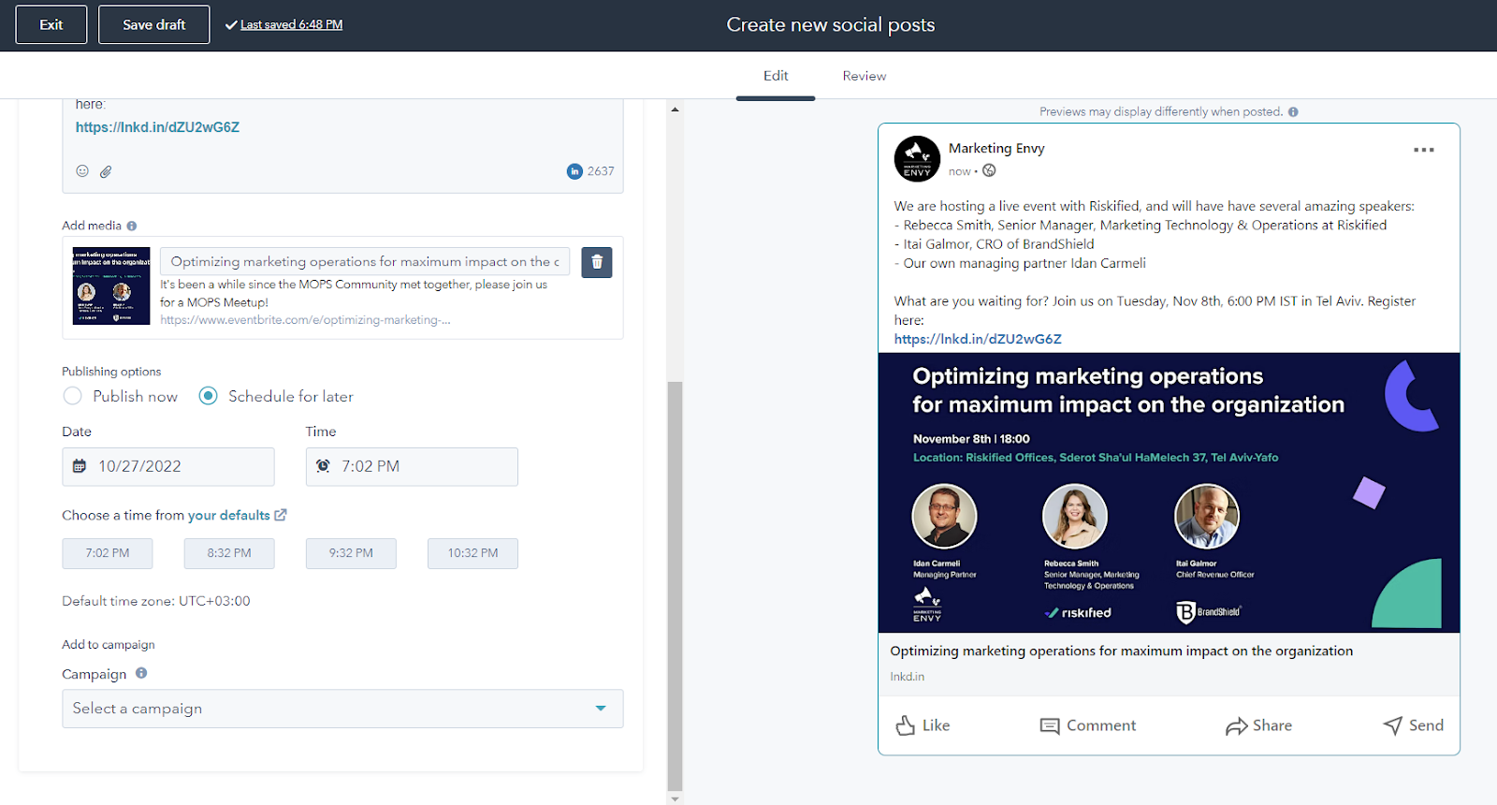Screen dimensions: 1497x805
Task: Choose the 10:32 PM default time
Action: coord(472,553)
